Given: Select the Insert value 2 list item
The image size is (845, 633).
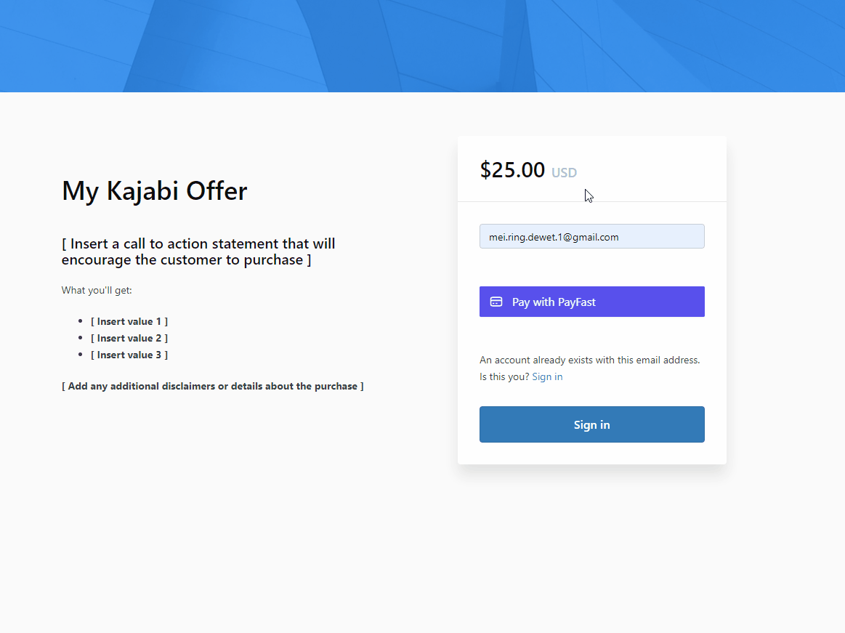Looking at the screenshot, I should click(129, 338).
